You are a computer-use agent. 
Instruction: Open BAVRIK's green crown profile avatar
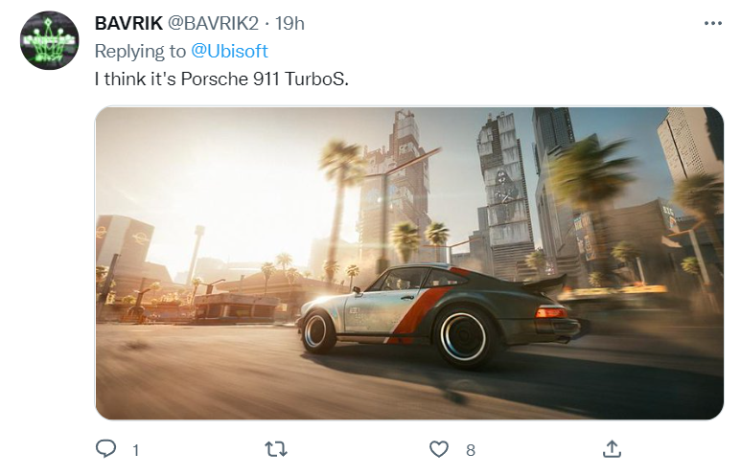pyautogui.click(x=49, y=40)
